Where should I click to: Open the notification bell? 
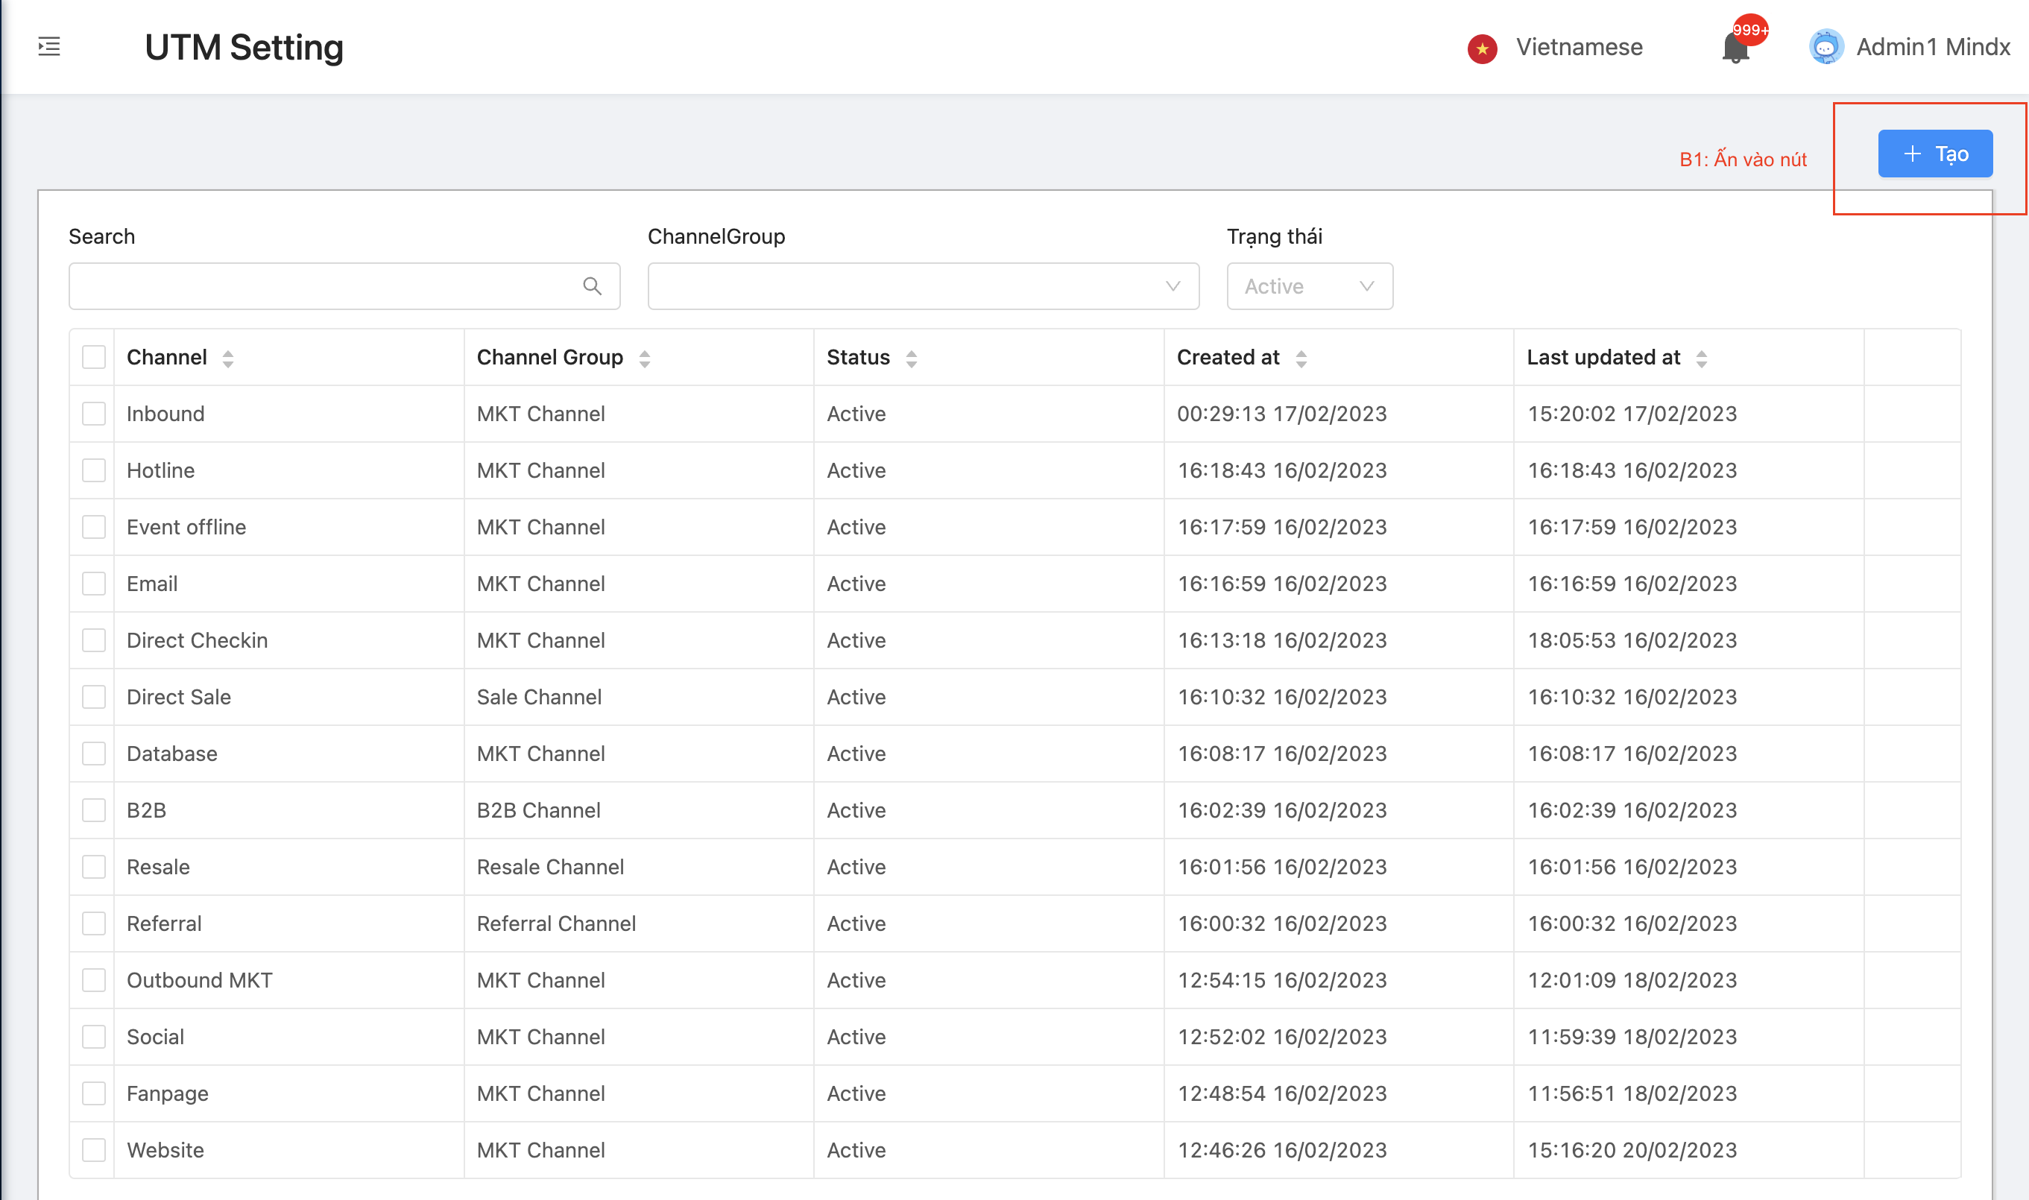1735,48
